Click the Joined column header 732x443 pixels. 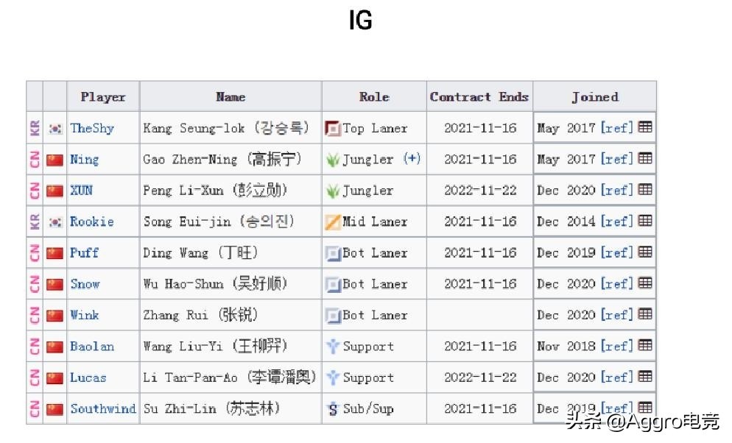(x=595, y=96)
